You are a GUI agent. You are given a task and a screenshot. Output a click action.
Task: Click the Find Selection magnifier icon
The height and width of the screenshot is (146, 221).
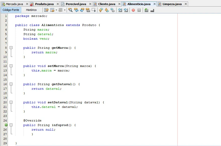coord(70,10)
